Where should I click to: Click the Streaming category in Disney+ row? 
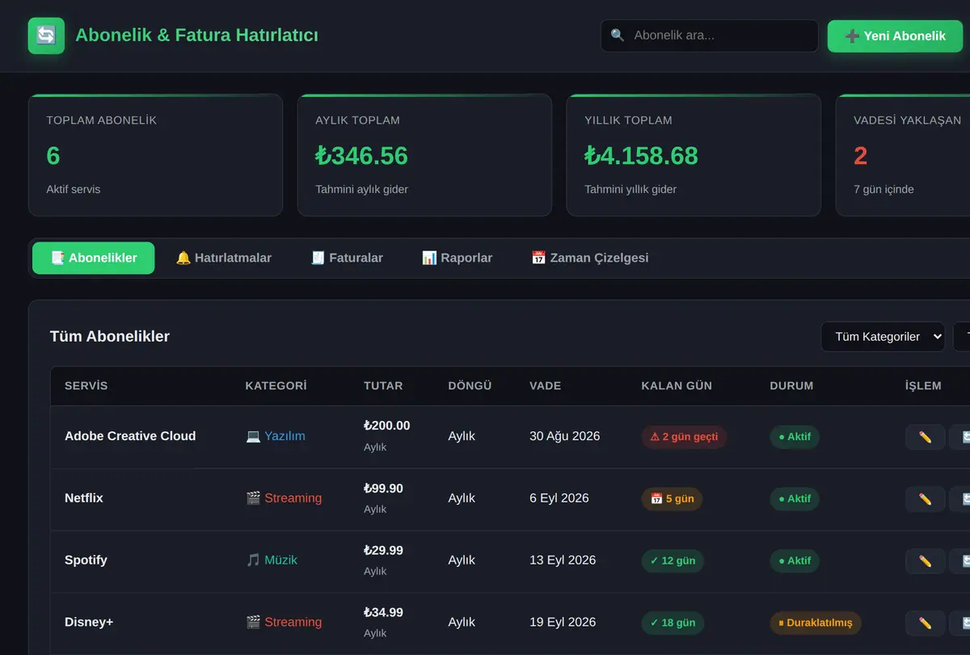click(x=284, y=623)
